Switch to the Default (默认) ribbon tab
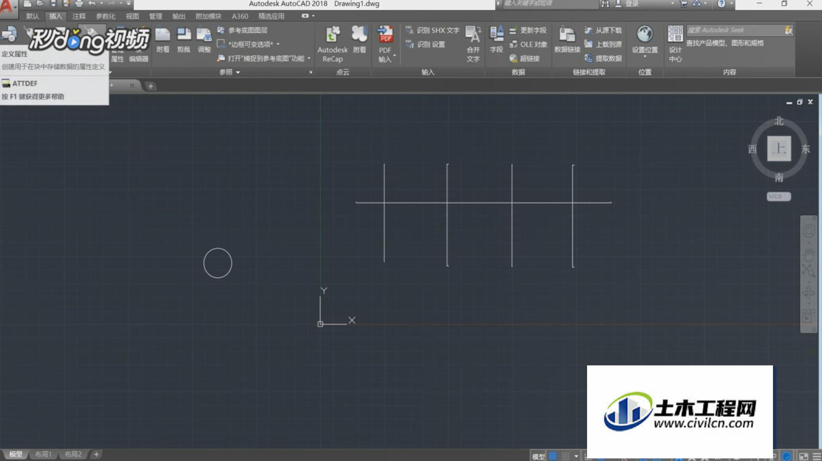Image resolution: width=822 pixels, height=461 pixels. click(33, 16)
